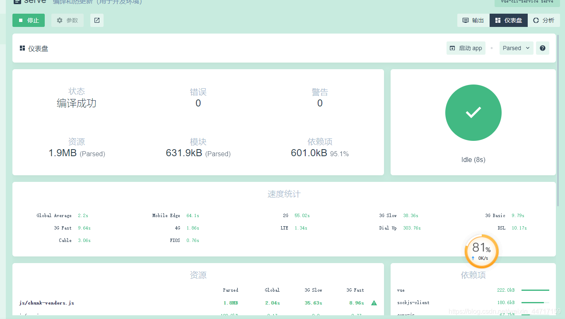Image resolution: width=565 pixels, height=319 pixels.
Task: Click the vue dependency entry
Action: 401,290
